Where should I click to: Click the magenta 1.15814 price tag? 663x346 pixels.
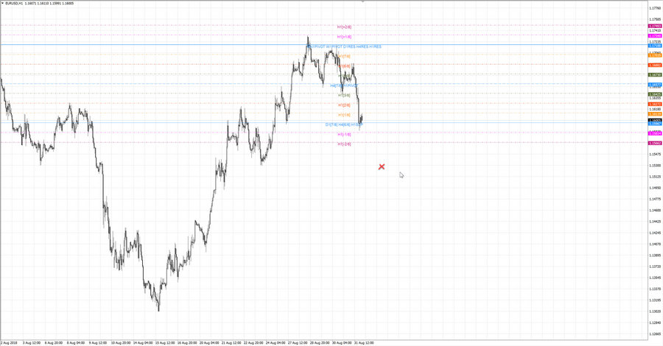[655, 133]
